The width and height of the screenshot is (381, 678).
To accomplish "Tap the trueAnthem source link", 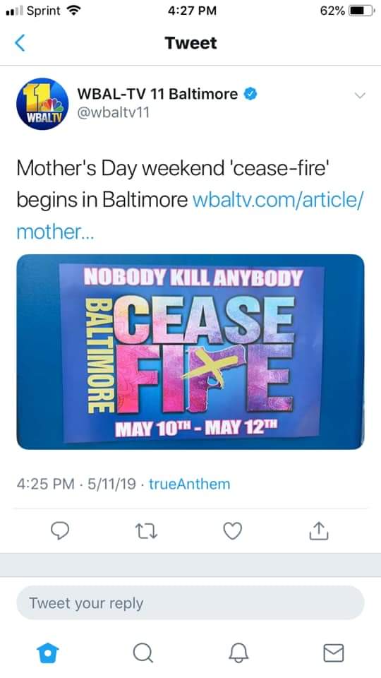I will 190,484.
